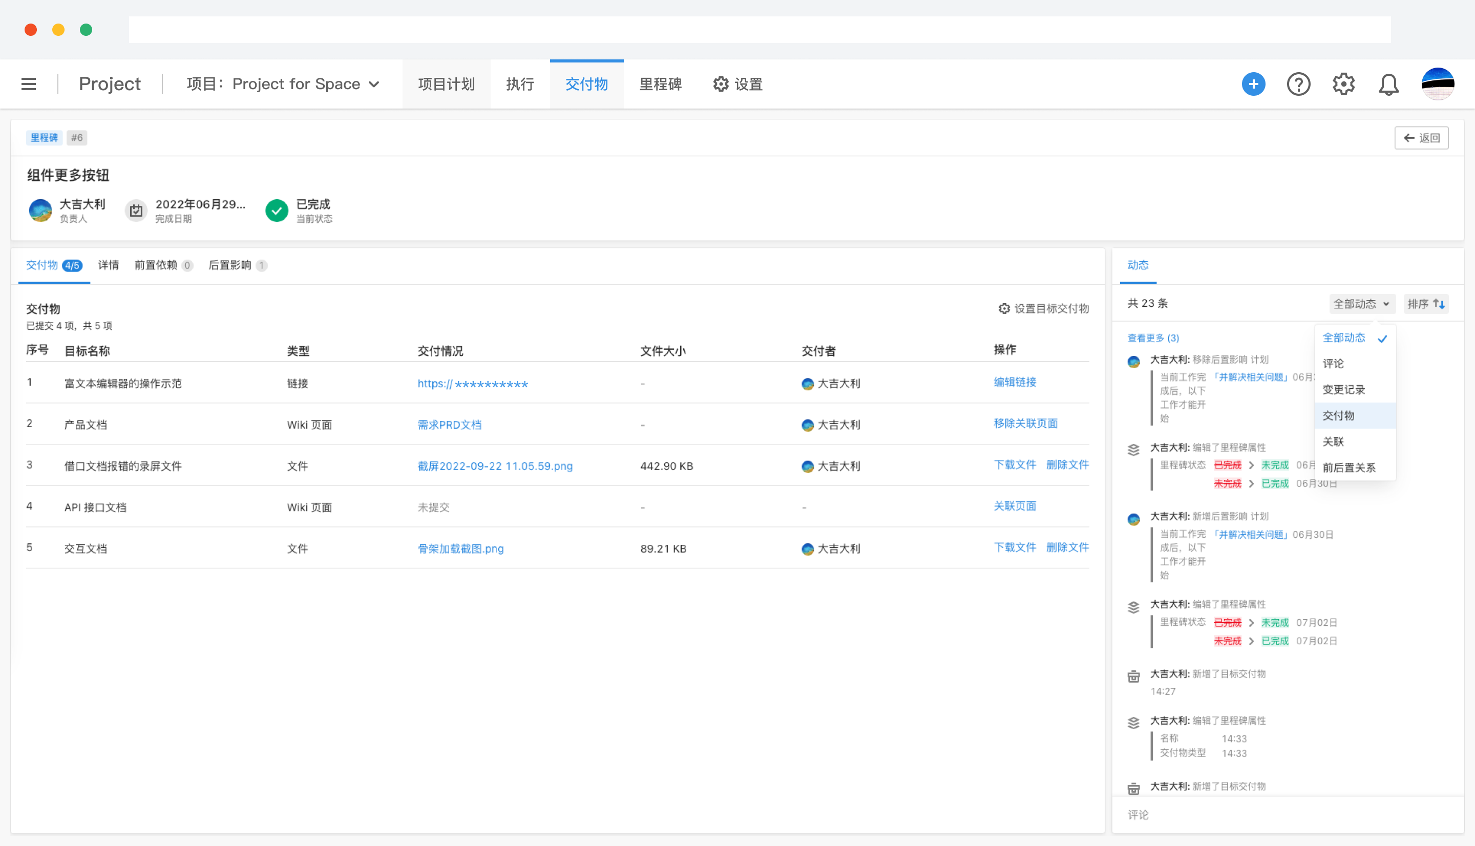Open the 需求PRD文档 link
The width and height of the screenshot is (1475, 846).
[x=449, y=425]
